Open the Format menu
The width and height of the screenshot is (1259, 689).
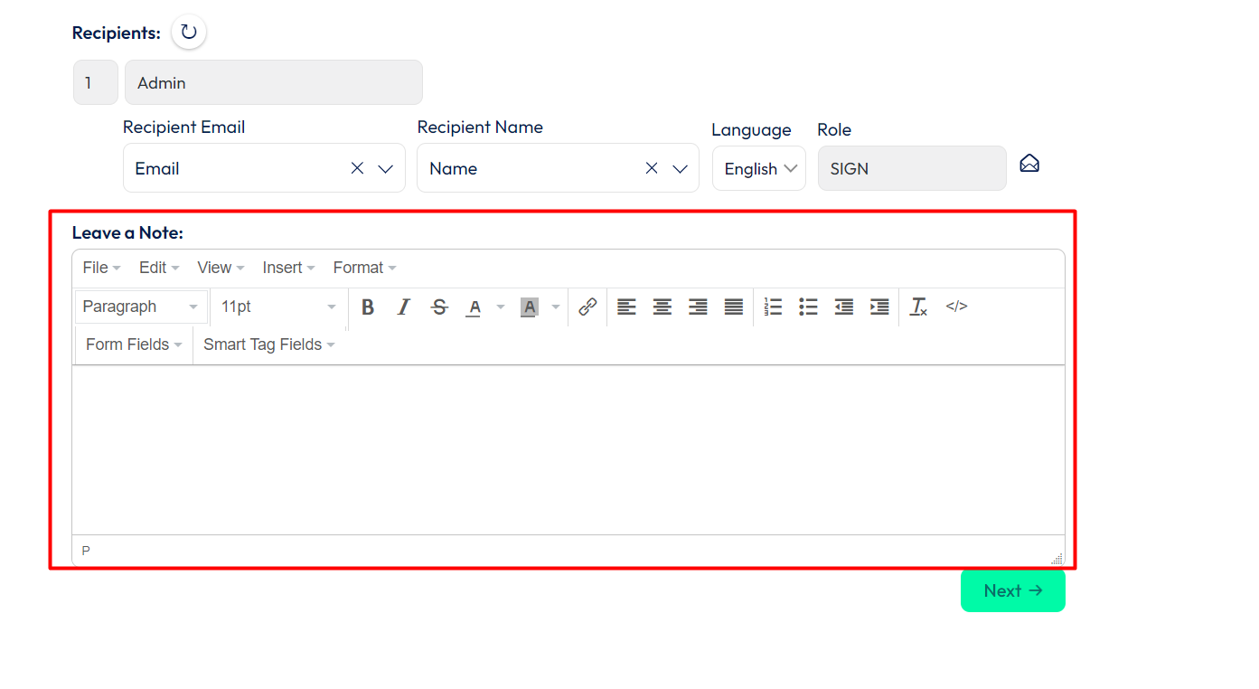pyautogui.click(x=364, y=268)
